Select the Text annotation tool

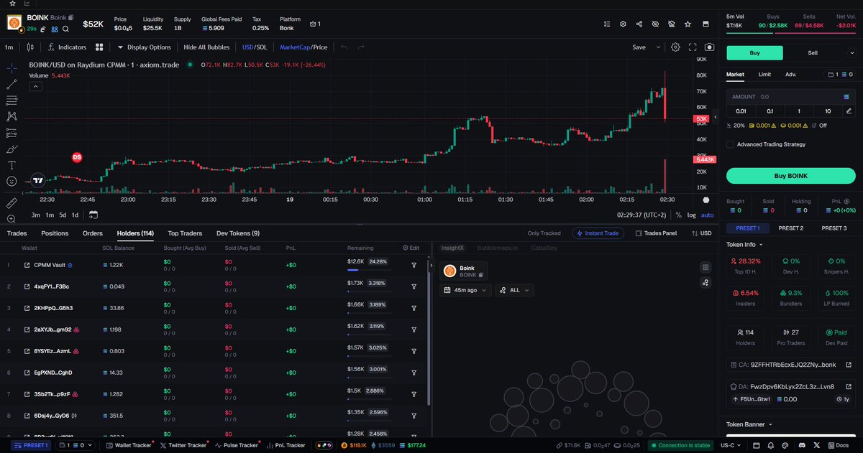tap(12, 165)
